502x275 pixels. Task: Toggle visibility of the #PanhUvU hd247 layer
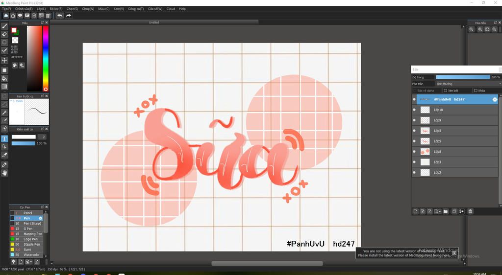point(414,99)
